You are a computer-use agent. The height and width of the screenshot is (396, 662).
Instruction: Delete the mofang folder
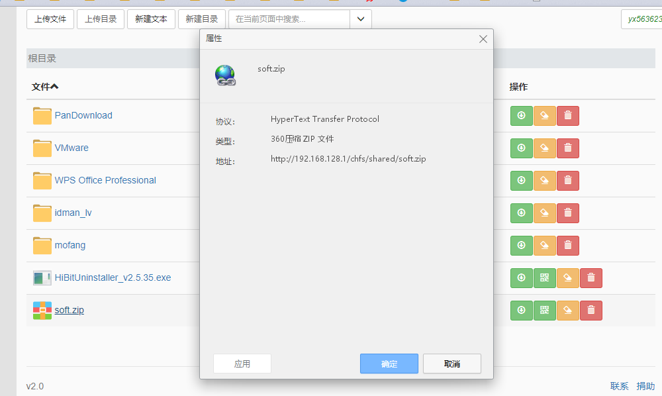(567, 246)
